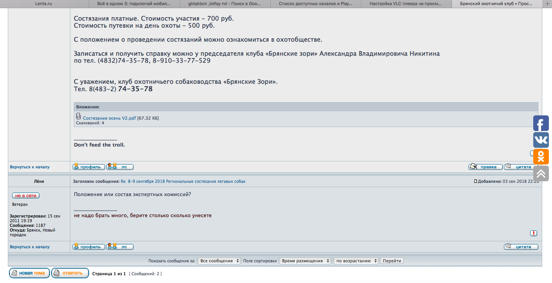Screen dimensions: 552x283
Task: Switch to the Настройка VLC плеера tab
Action: 406,4
